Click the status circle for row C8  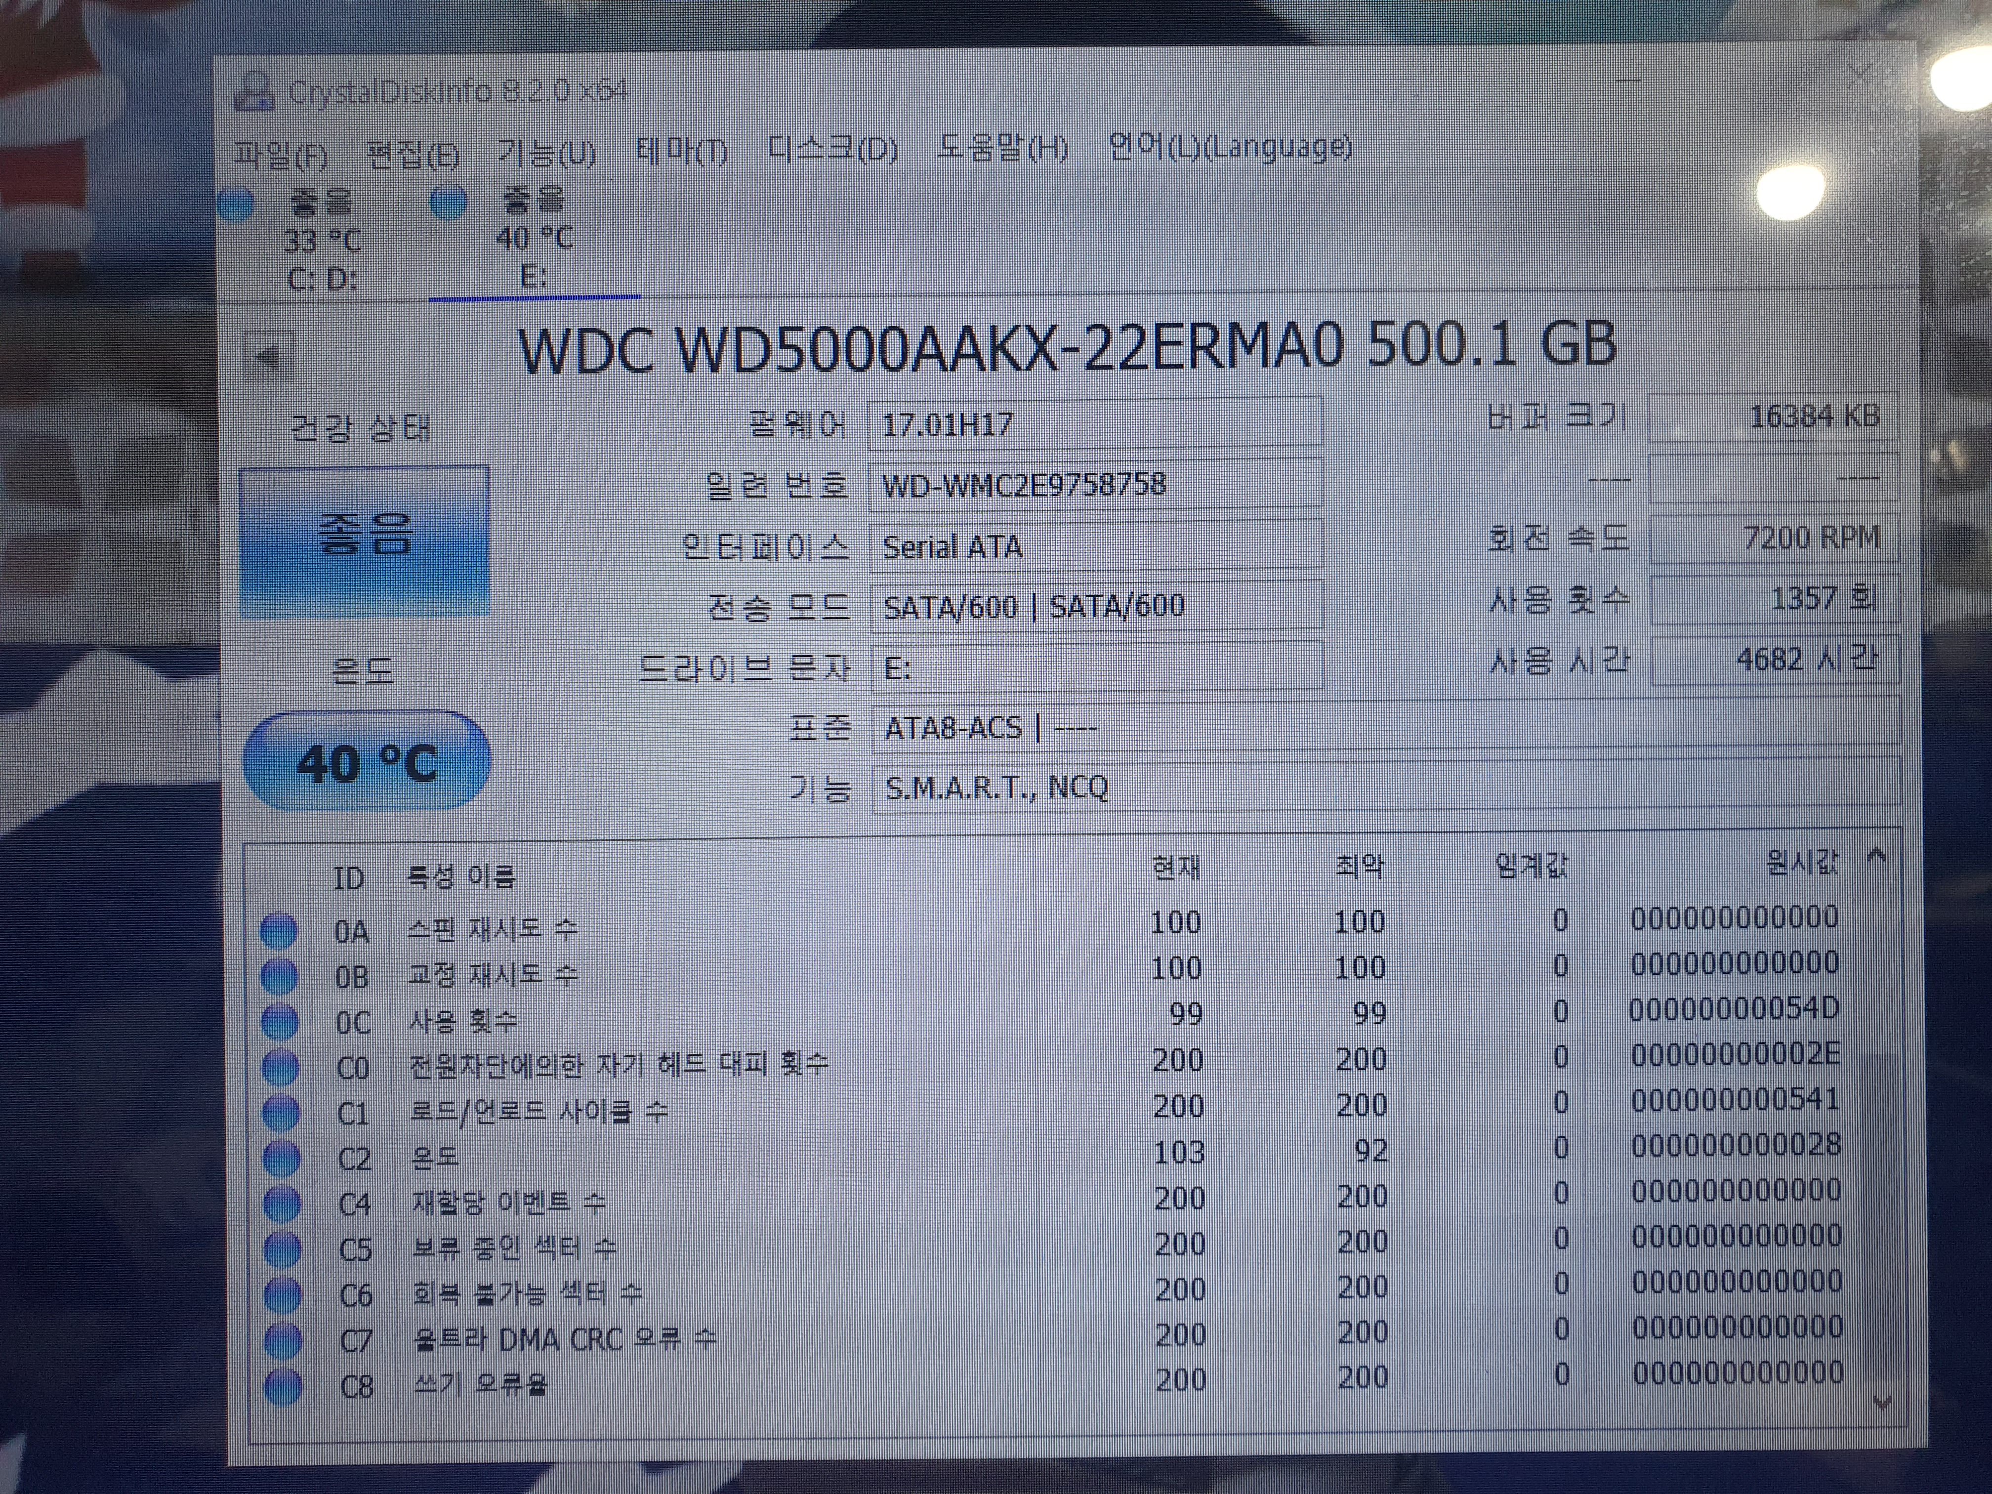(284, 1387)
